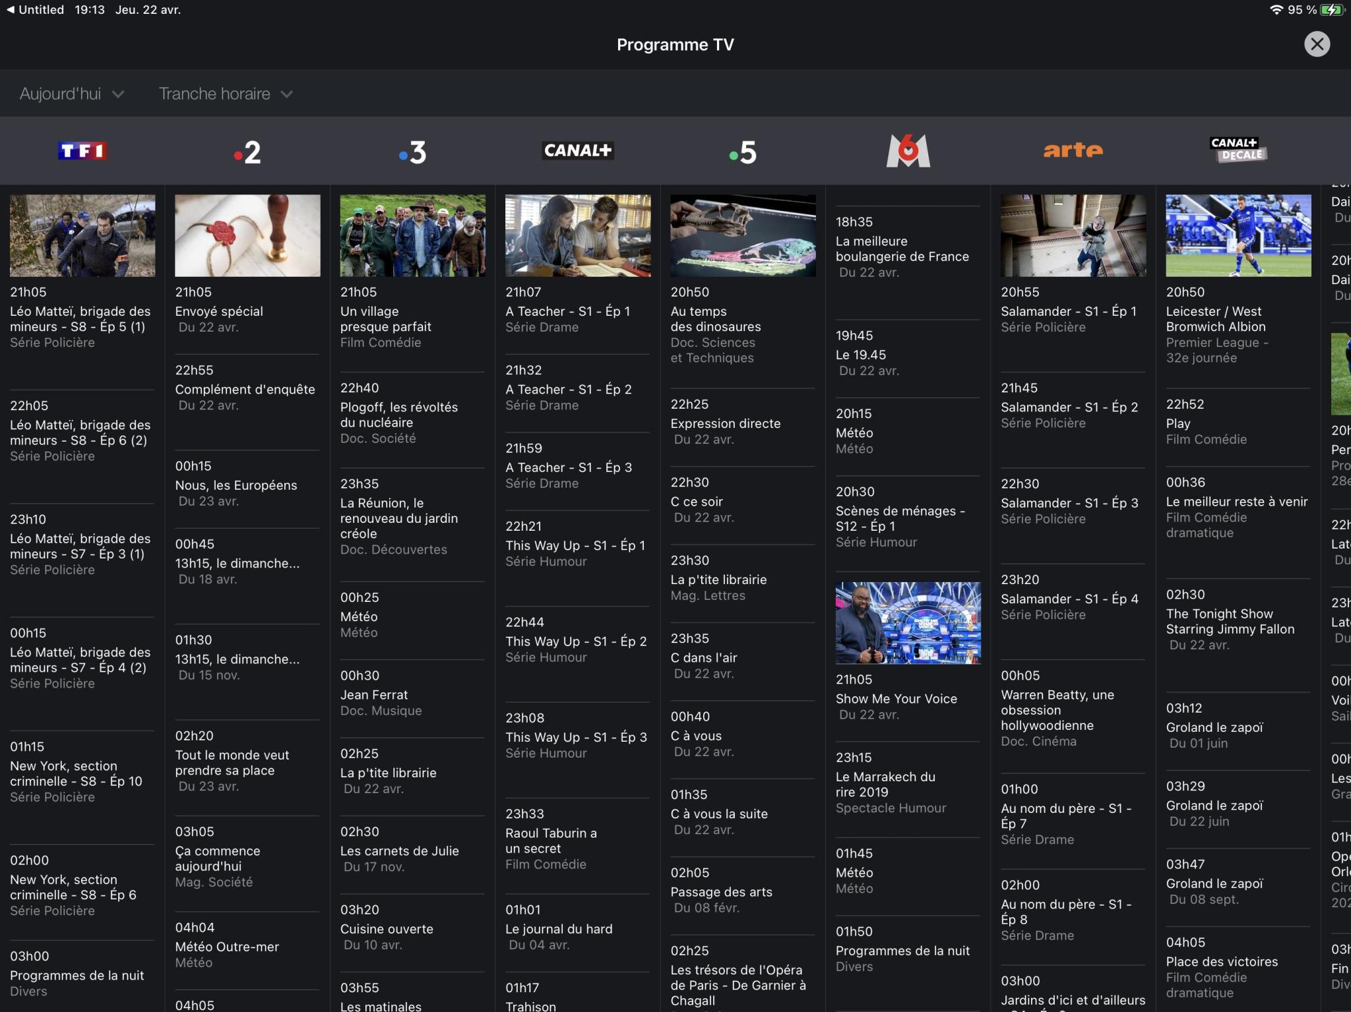This screenshot has width=1351, height=1012.
Task: Open Complément d'enquête at 22h55
Action: point(245,389)
